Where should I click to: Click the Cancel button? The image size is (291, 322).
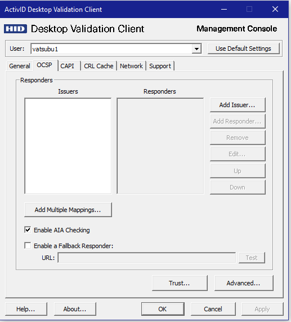[213, 309]
